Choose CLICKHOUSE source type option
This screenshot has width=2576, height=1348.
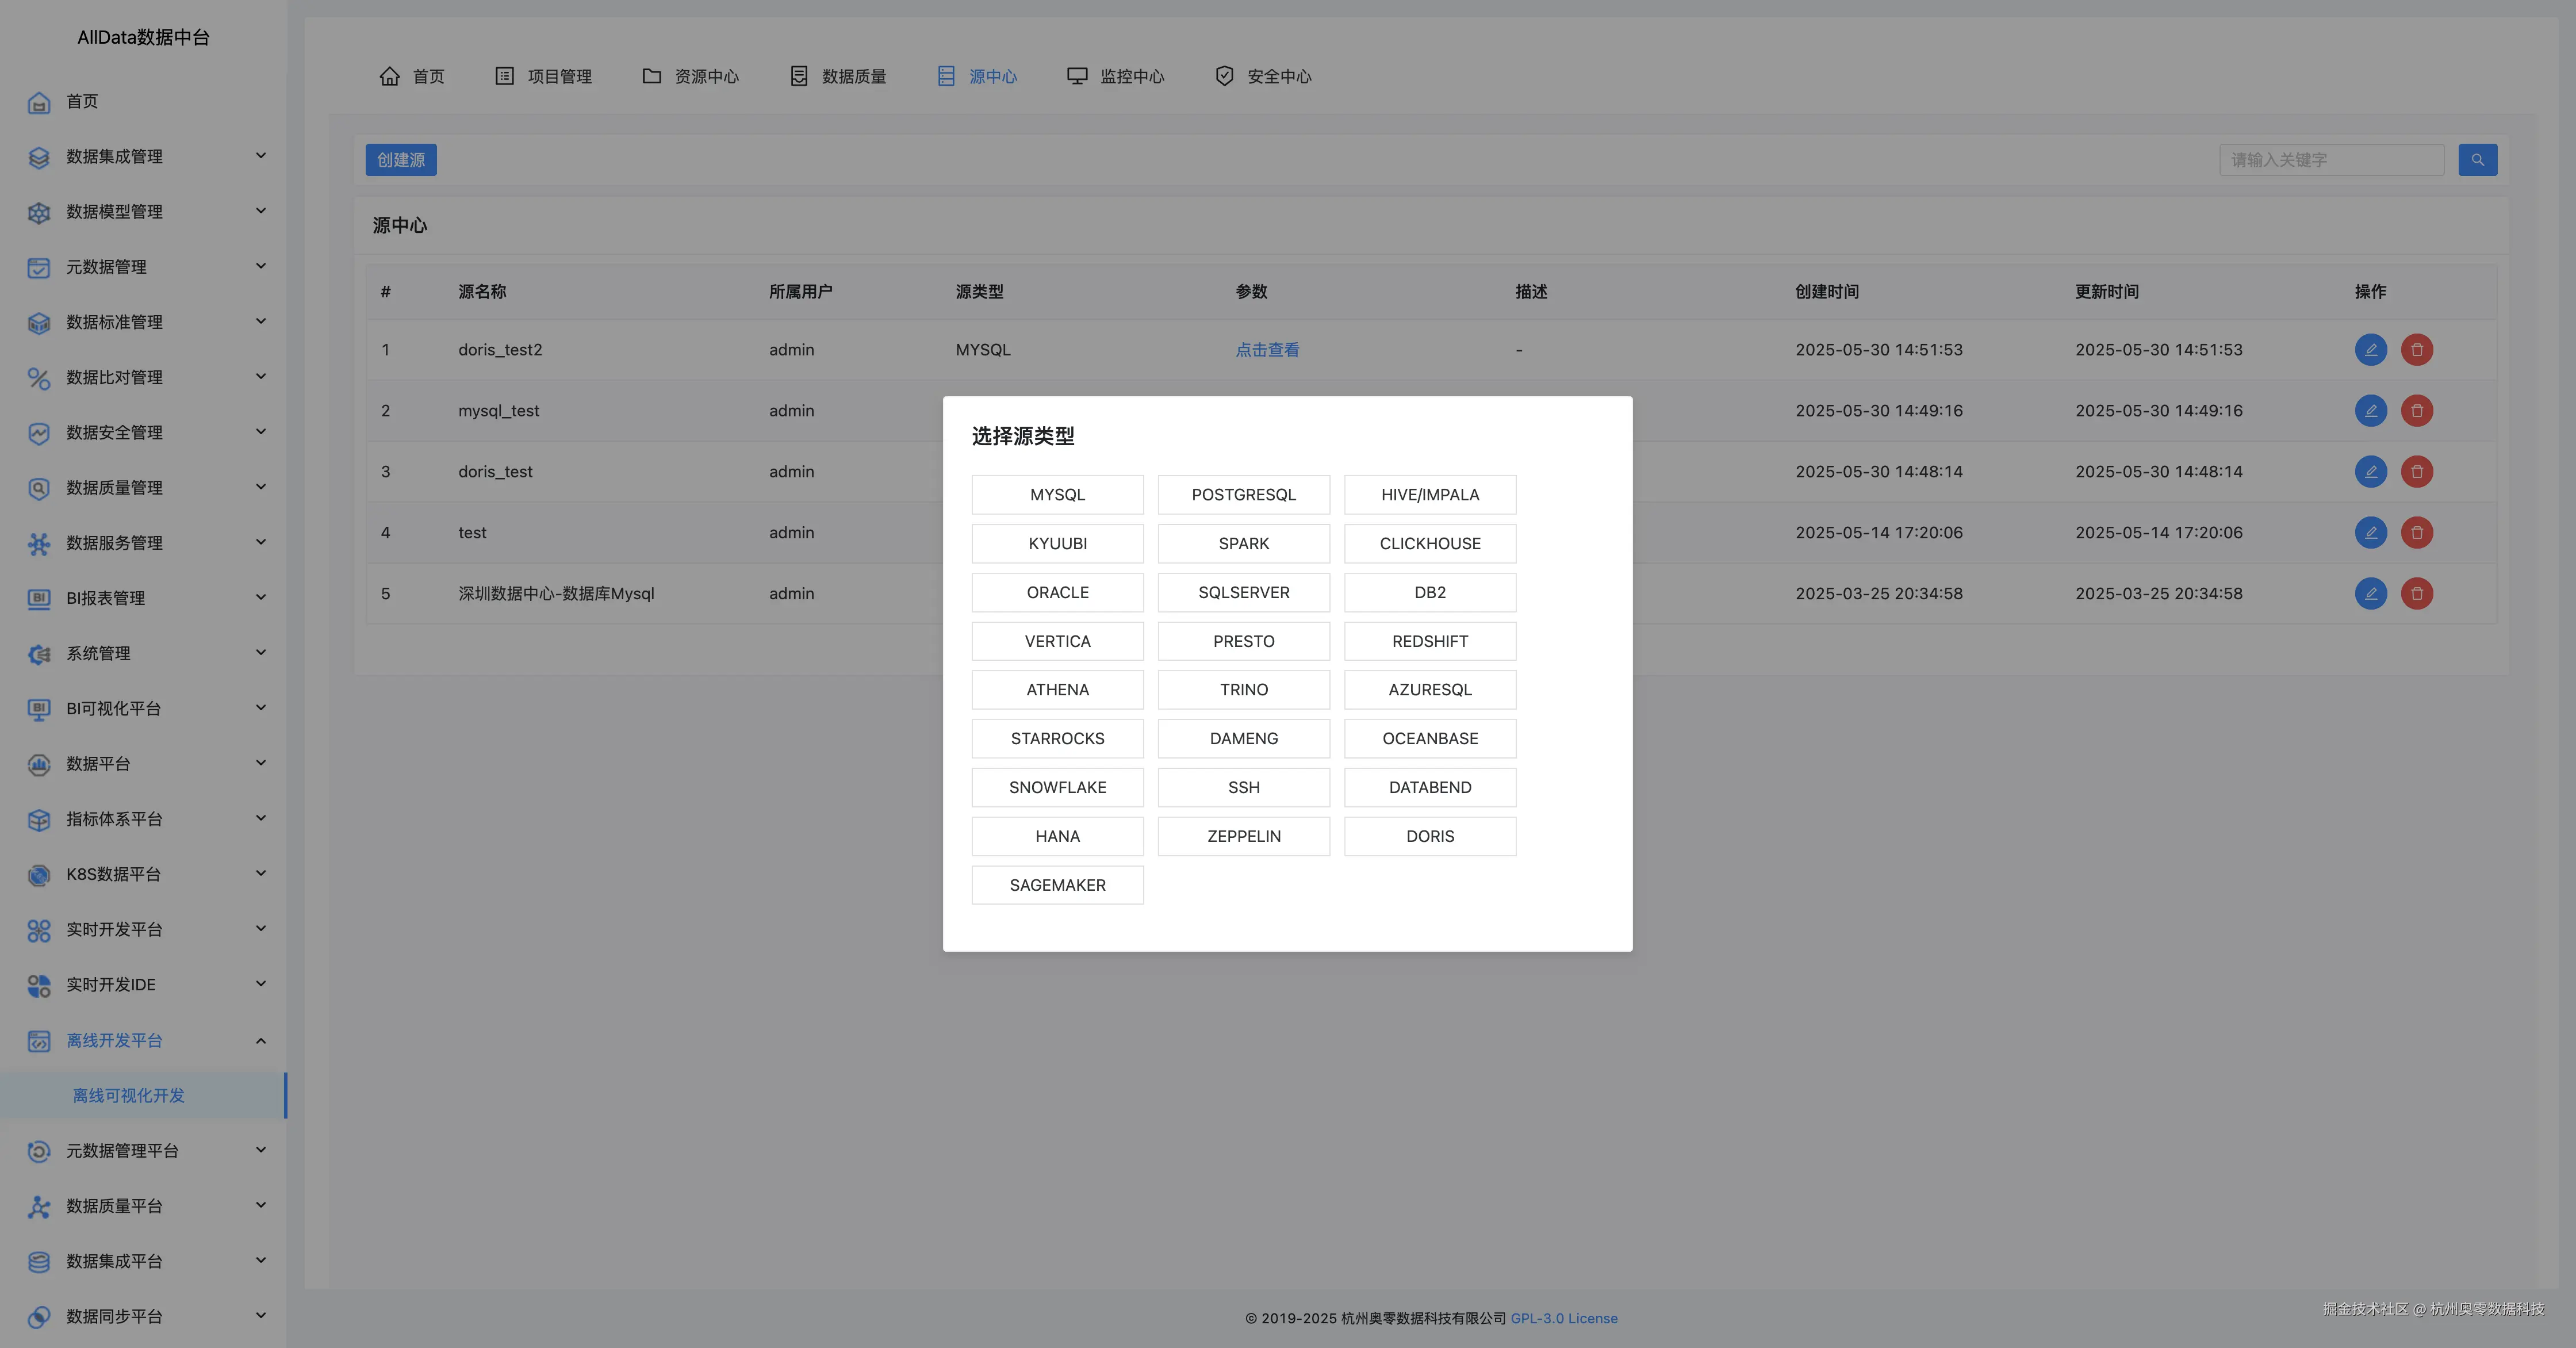click(1429, 544)
